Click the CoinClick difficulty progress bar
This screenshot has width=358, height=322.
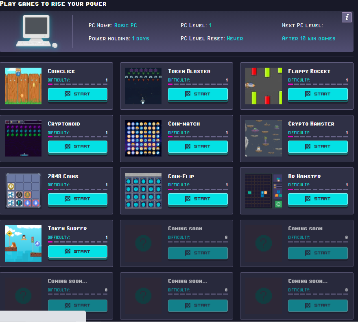[x=78, y=84]
